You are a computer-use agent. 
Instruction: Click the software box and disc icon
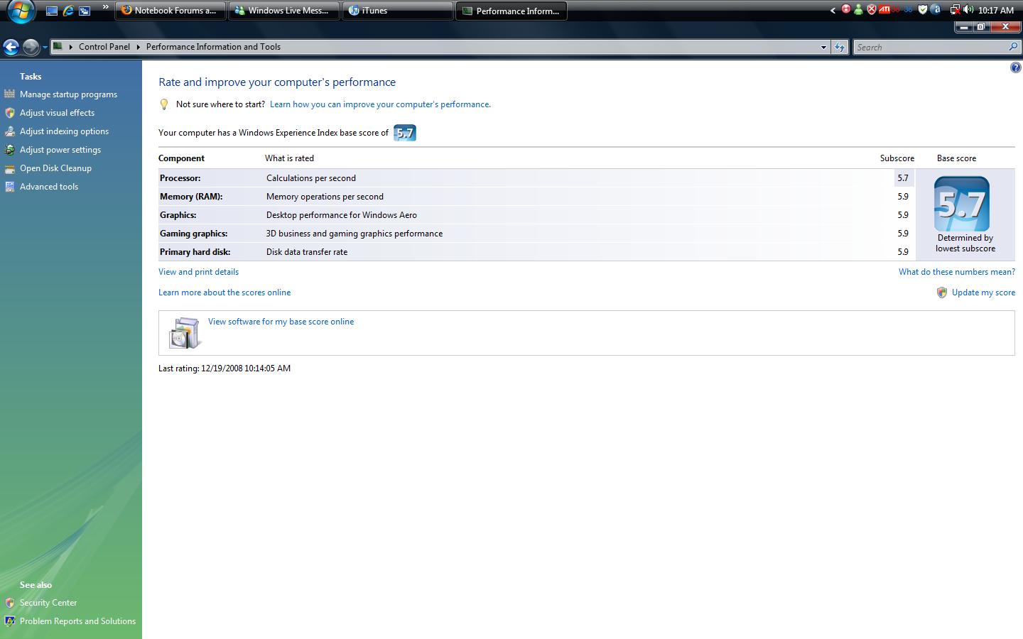coord(185,332)
